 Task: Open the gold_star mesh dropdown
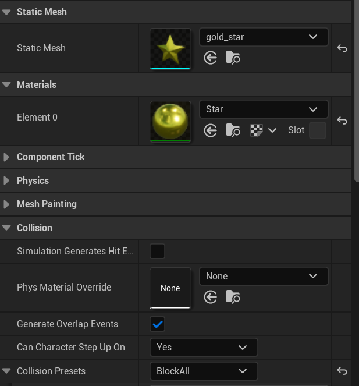pyautogui.click(x=264, y=37)
